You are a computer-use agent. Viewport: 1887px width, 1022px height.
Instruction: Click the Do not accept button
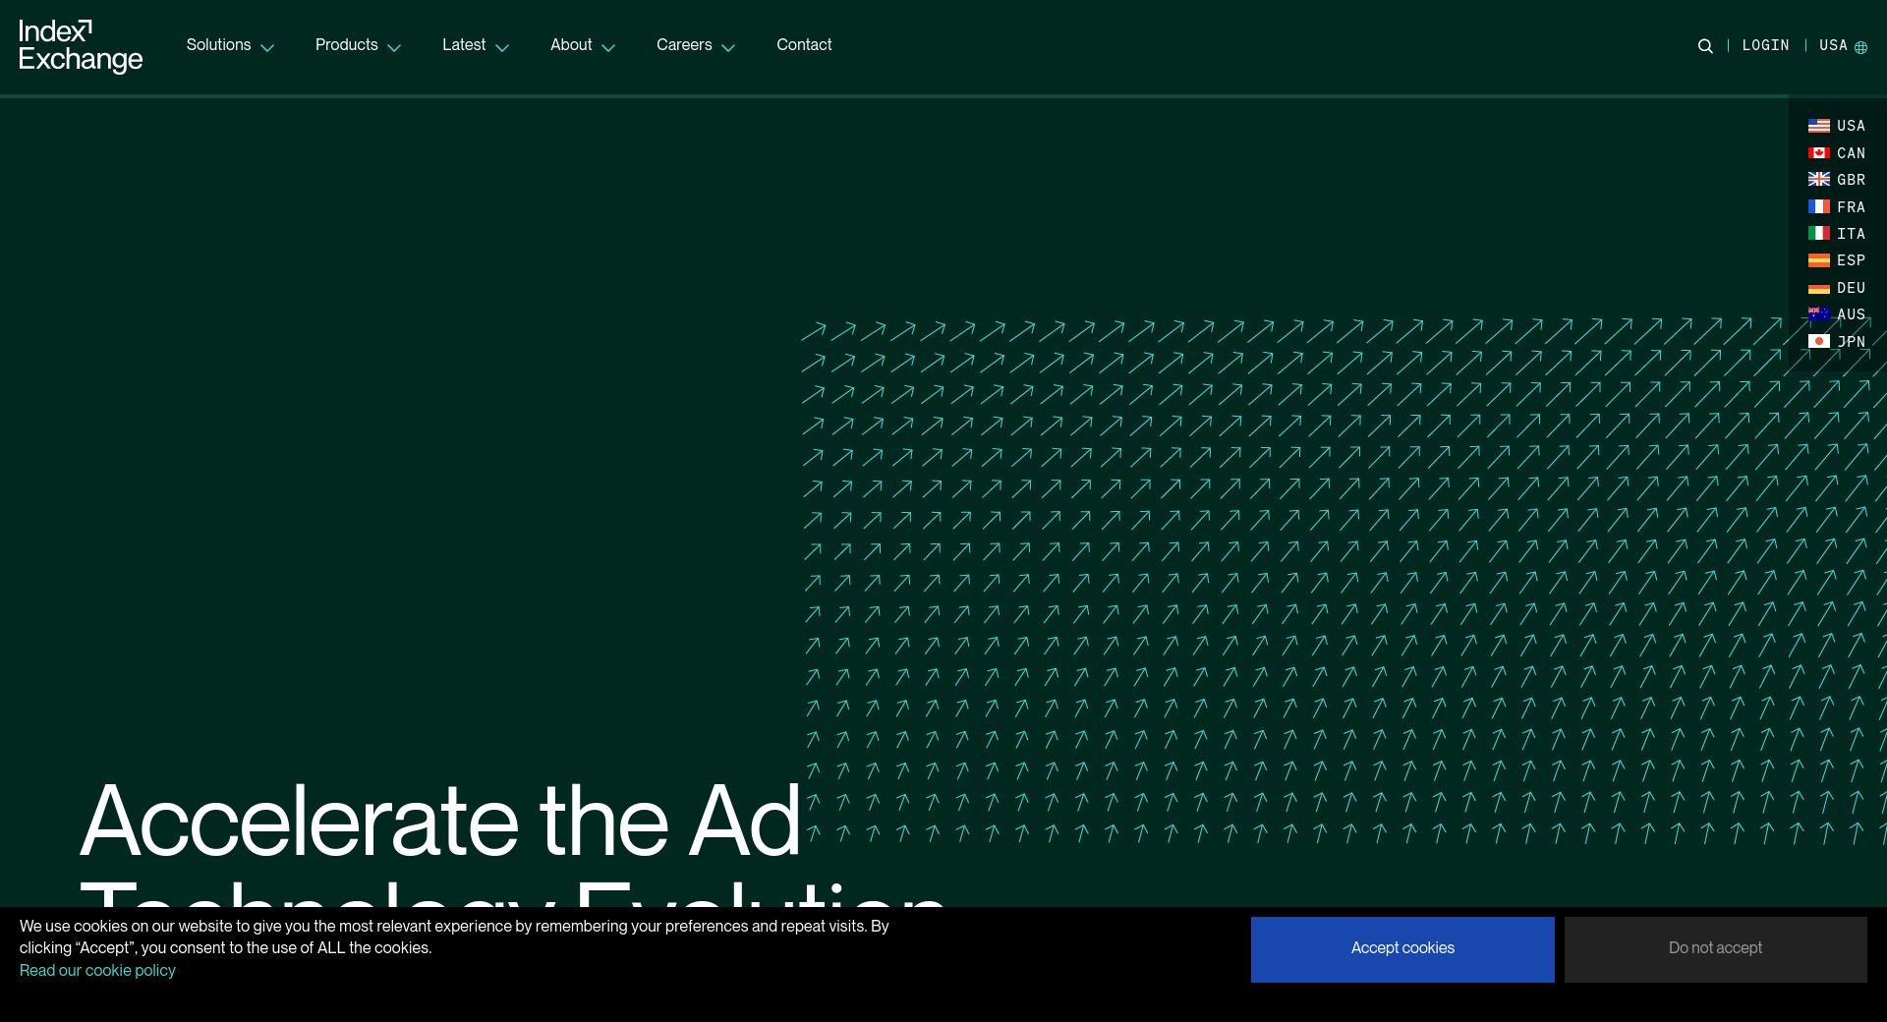click(x=1715, y=948)
